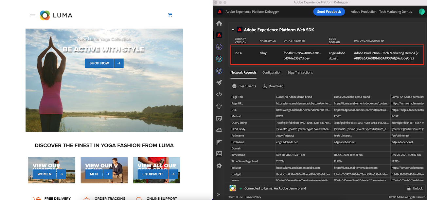
Task: Open the Terms of Use link
Action: point(236,197)
